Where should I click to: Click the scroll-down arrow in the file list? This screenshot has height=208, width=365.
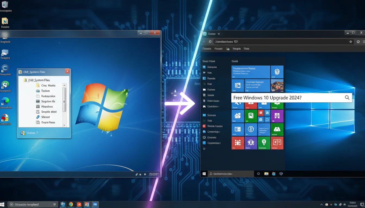tap(64, 125)
